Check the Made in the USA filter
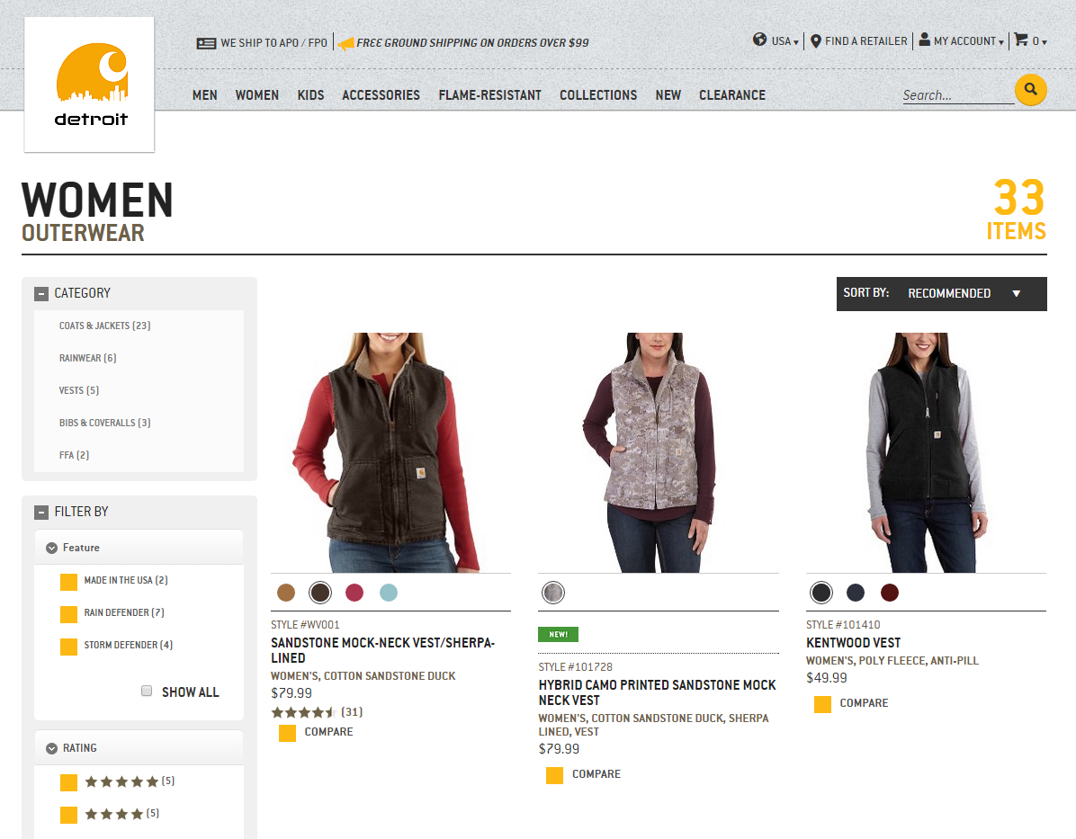1076x839 pixels. (x=68, y=582)
